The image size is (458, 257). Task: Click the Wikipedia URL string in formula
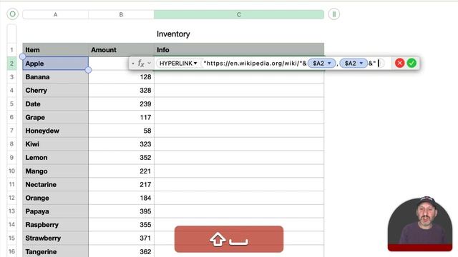[253, 64]
